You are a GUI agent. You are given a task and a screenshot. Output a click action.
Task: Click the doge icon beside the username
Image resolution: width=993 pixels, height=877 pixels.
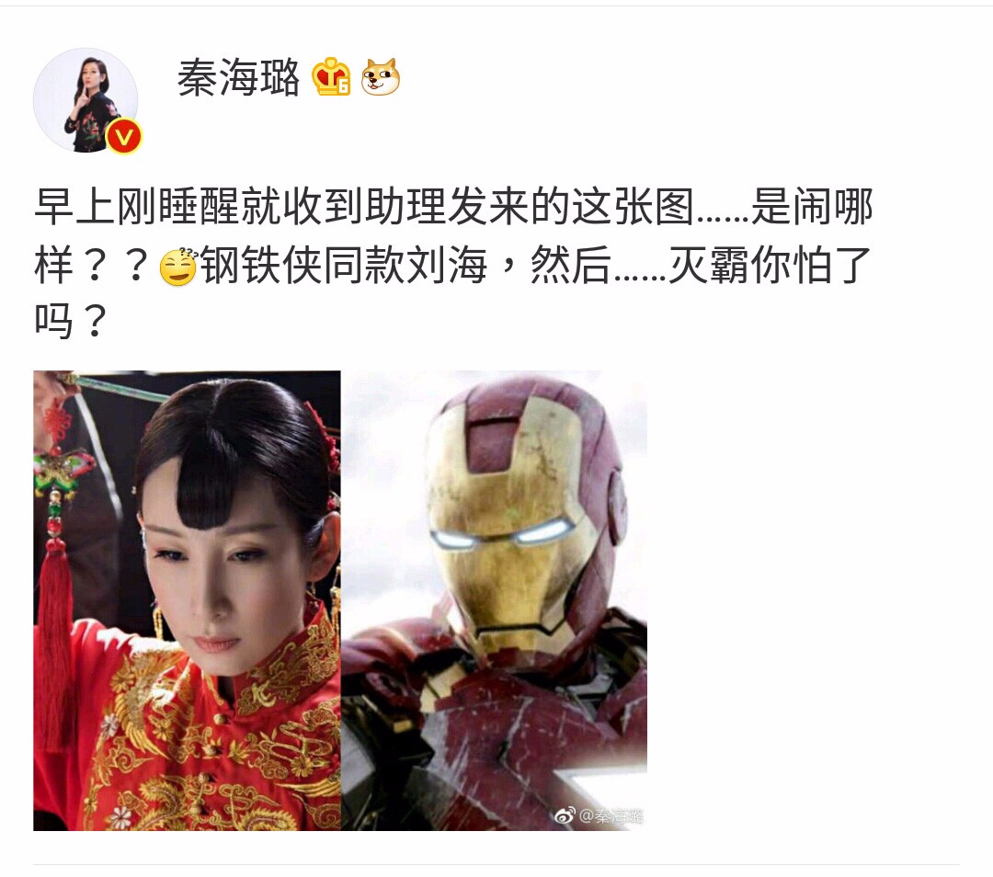coord(380,76)
